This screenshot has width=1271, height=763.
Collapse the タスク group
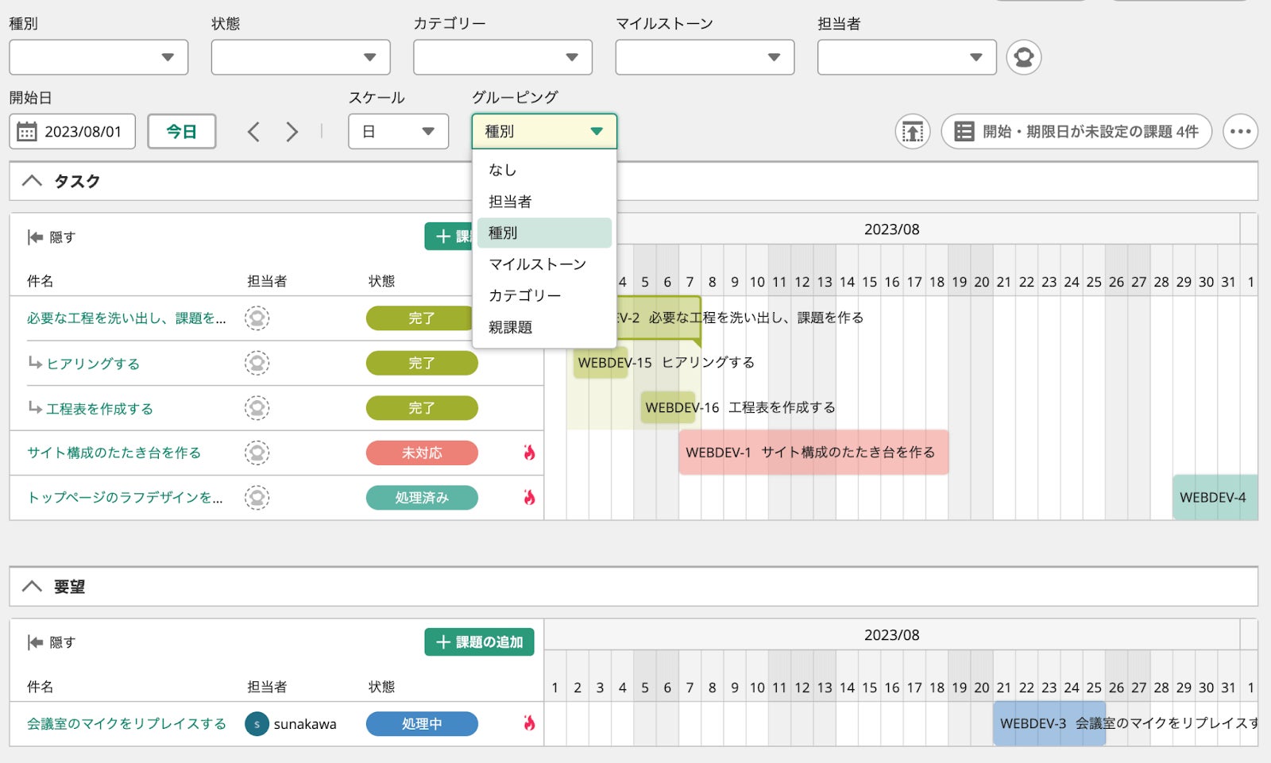coord(32,181)
